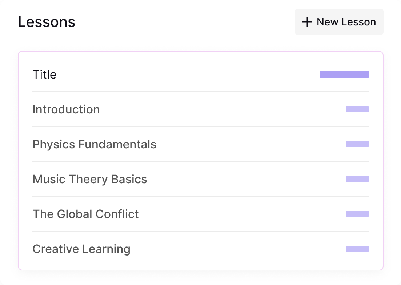The image size is (401, 285).
Task: Select the Creative Learning lesson
Action: [x=81, y=249]
